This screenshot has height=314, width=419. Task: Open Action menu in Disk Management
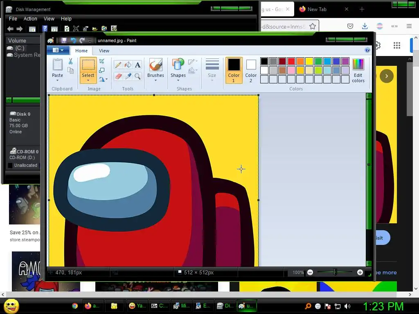pyautogui.click(x=30, y=19)
